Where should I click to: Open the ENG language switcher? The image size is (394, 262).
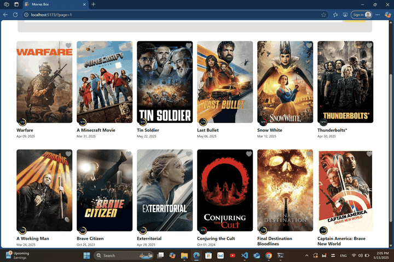[x=343, y=255]
